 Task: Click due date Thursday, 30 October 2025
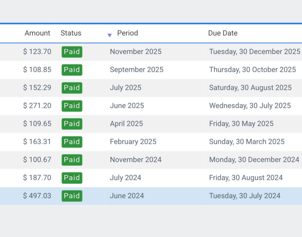(252, 70)
